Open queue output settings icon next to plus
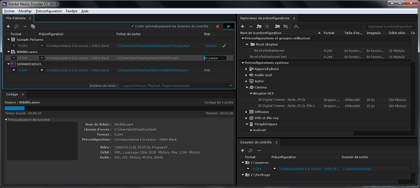420x188 pixels. [17, 26]
